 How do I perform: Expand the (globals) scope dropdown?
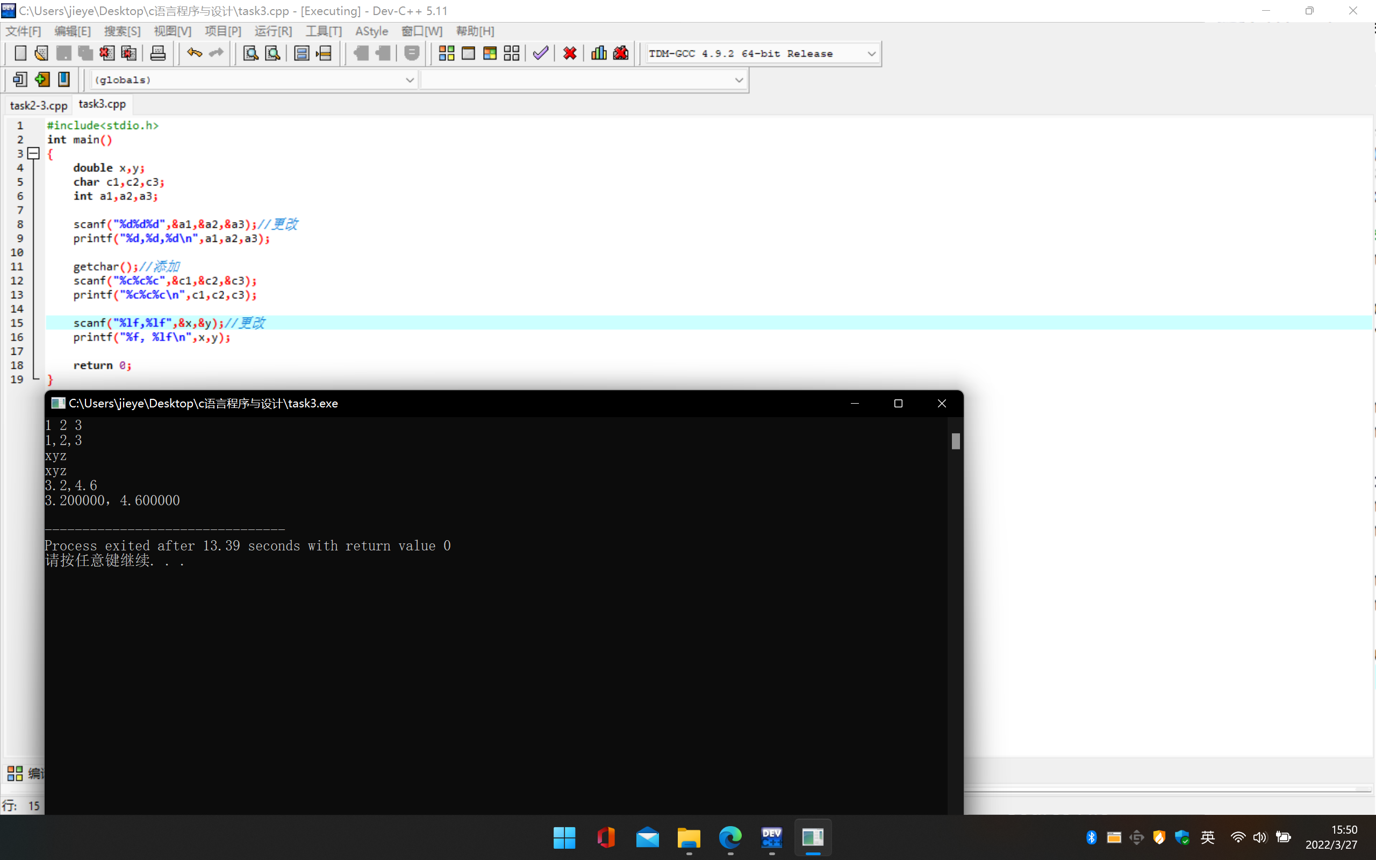point(410,80)
